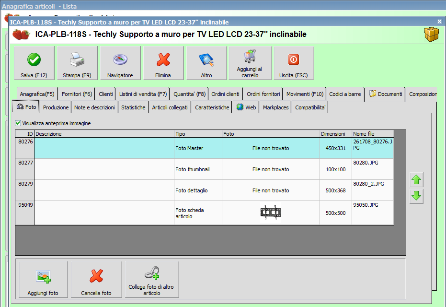The image size is (446, 307).
Task: Open the Articoli collegati tab
Action: point(170,107)
